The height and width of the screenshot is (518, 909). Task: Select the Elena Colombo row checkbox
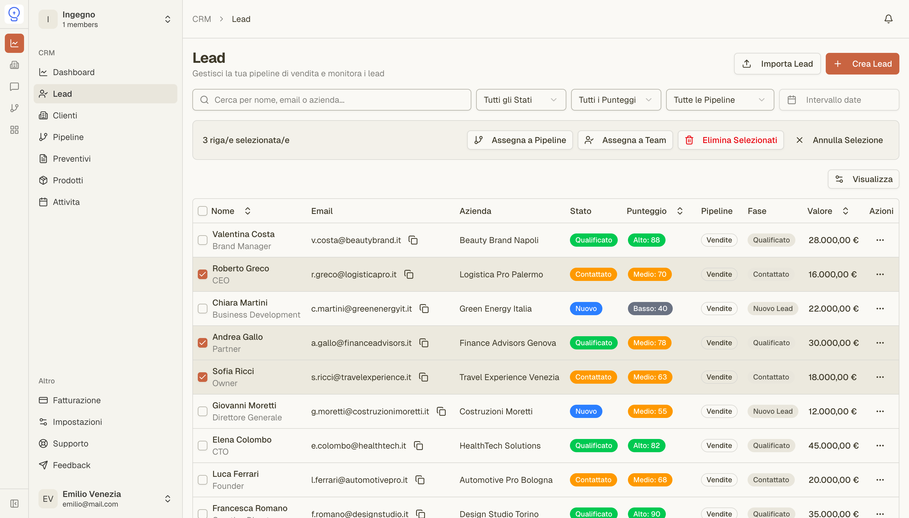pyautogui.click(x=203, y=445)
